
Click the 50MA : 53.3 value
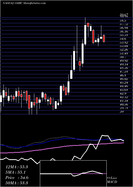(x=17, y=183)
